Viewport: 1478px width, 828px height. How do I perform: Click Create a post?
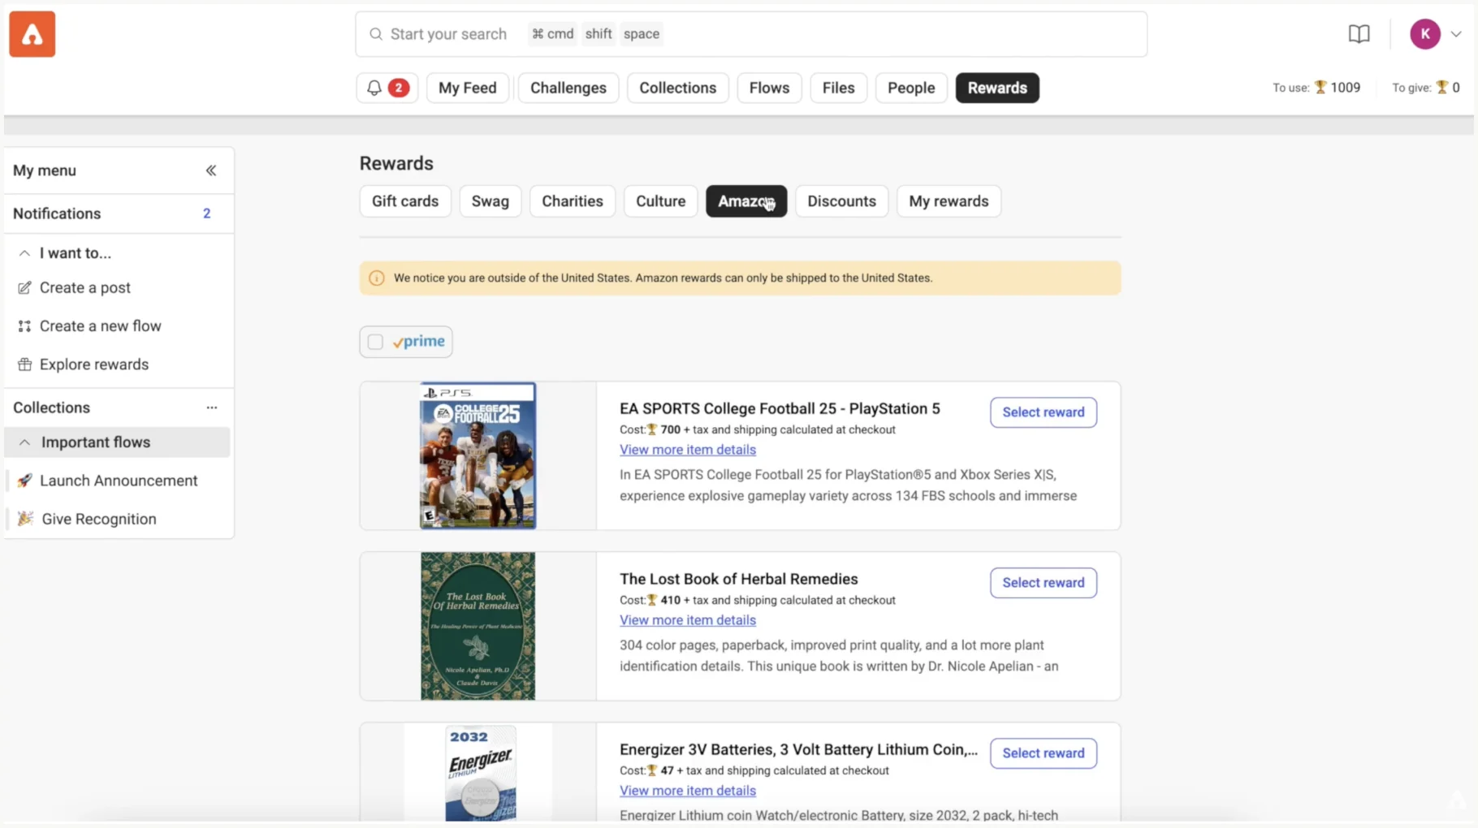point(85,288)
